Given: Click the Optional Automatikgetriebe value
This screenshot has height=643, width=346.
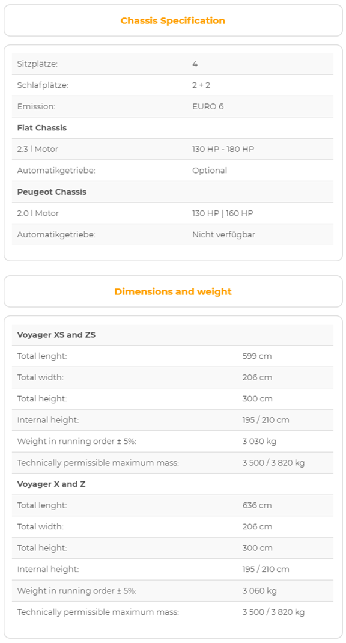Looking at the screenshot, I should click(210, 171).
